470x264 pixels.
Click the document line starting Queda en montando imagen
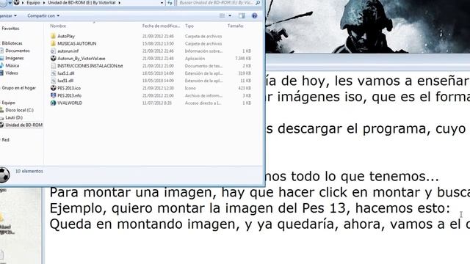coord(259,224)
